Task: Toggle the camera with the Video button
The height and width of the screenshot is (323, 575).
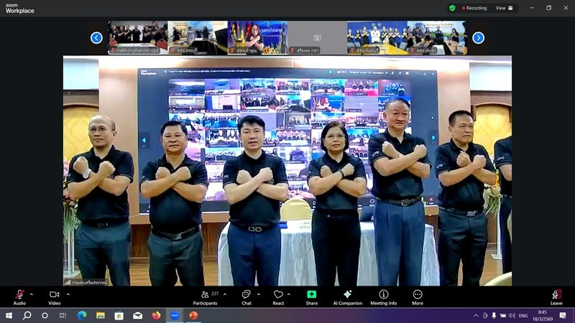Action: coord(54,295)
